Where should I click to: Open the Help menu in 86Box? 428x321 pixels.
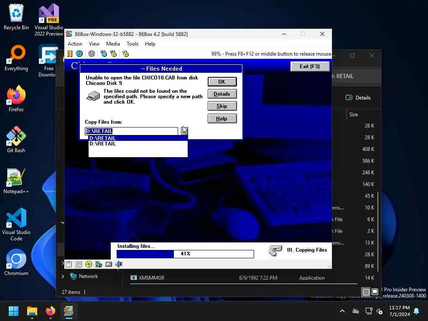(x=150, y=43)
